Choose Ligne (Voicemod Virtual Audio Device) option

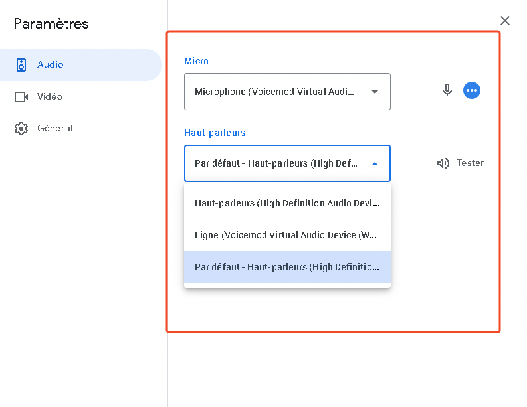[x=287, y=235]
